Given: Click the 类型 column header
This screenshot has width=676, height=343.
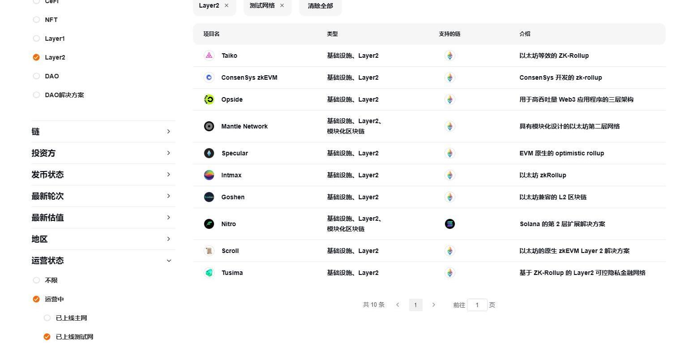Looking at the screenshot, I should tap(332, 34).
